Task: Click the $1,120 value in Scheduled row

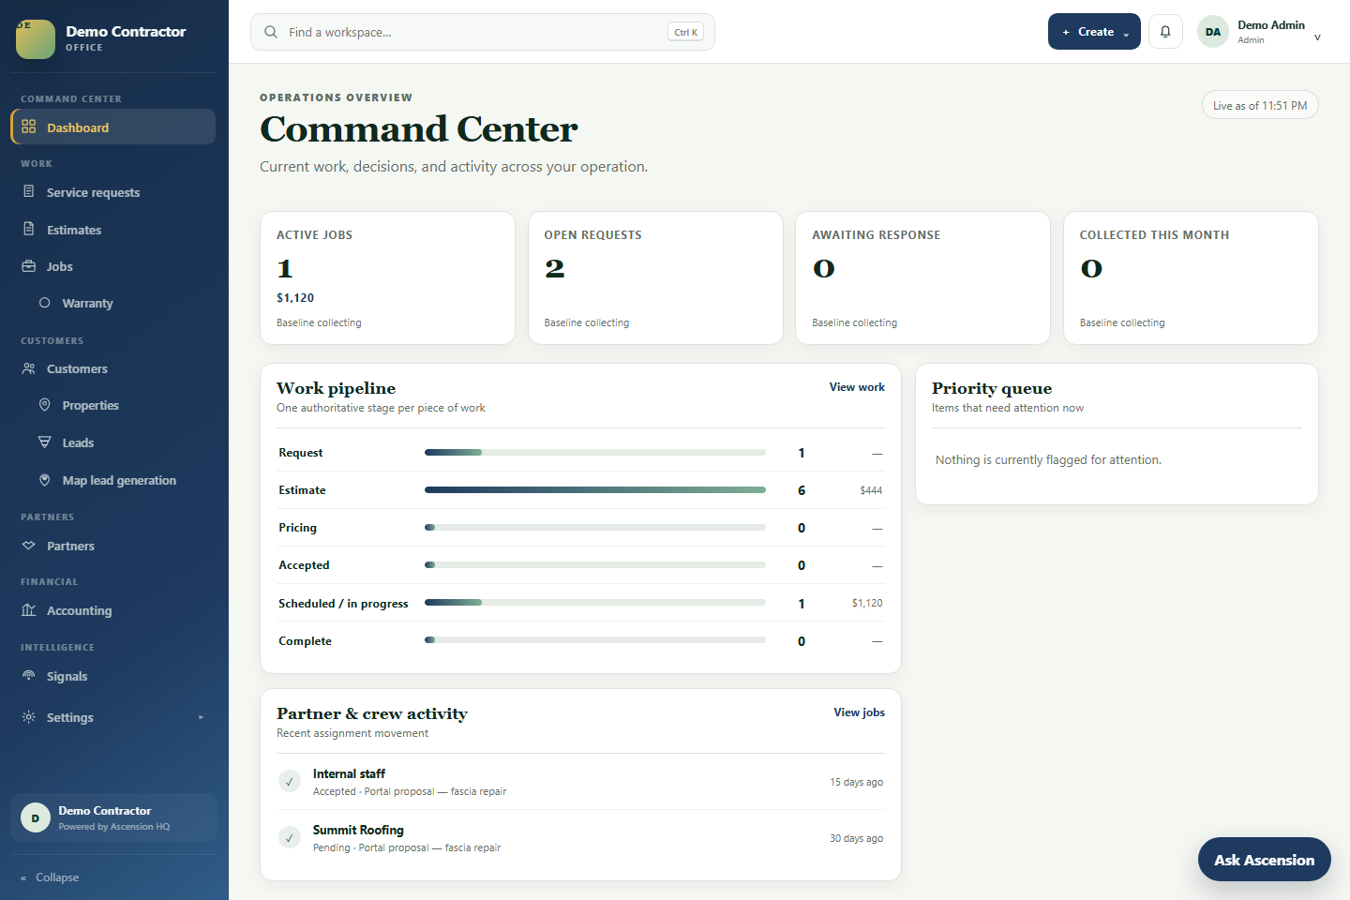Action: pos(867,603)
